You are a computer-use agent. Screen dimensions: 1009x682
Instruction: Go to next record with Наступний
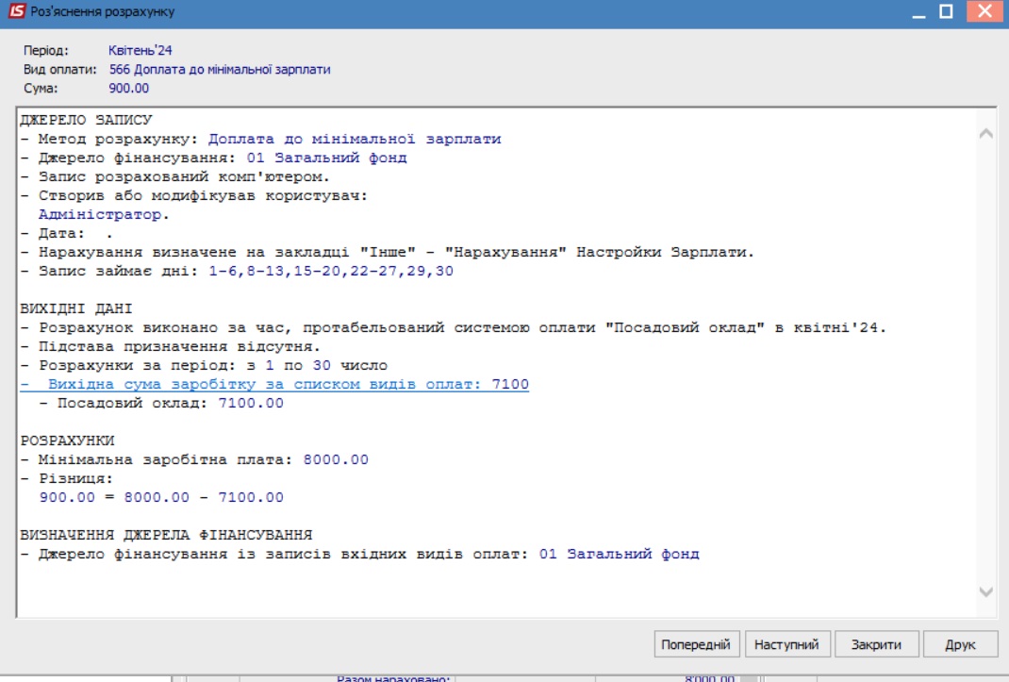click(x=787, y=644)
